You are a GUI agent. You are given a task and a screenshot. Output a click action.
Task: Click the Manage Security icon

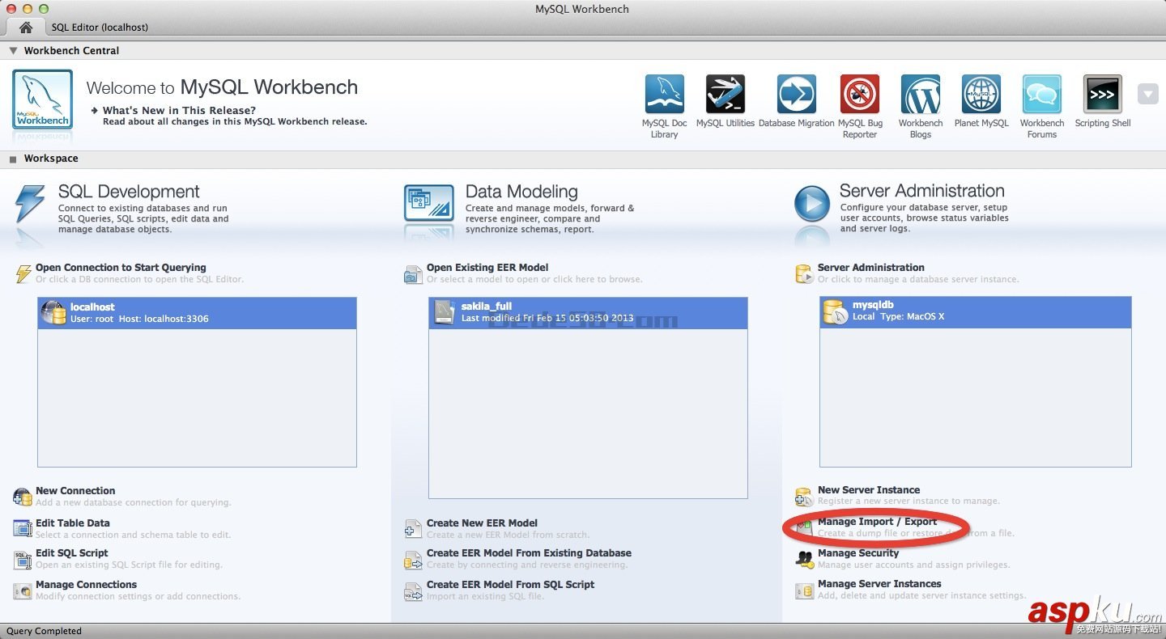click(x=804, y=559)
